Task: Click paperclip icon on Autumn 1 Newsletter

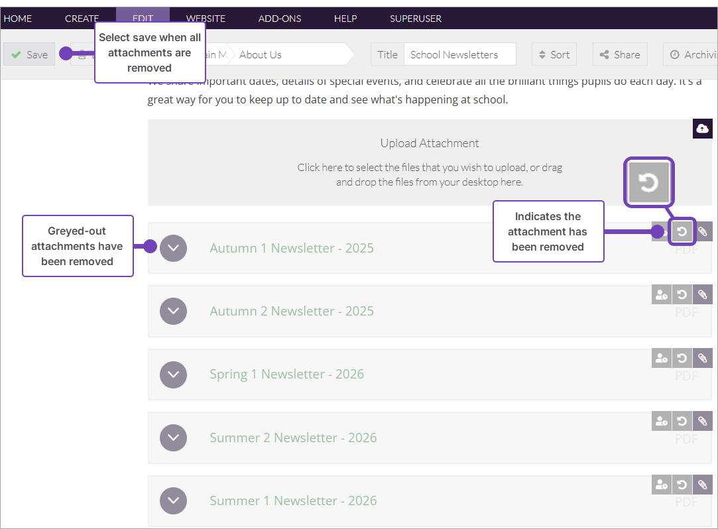Action: click(x=703, y=231)
